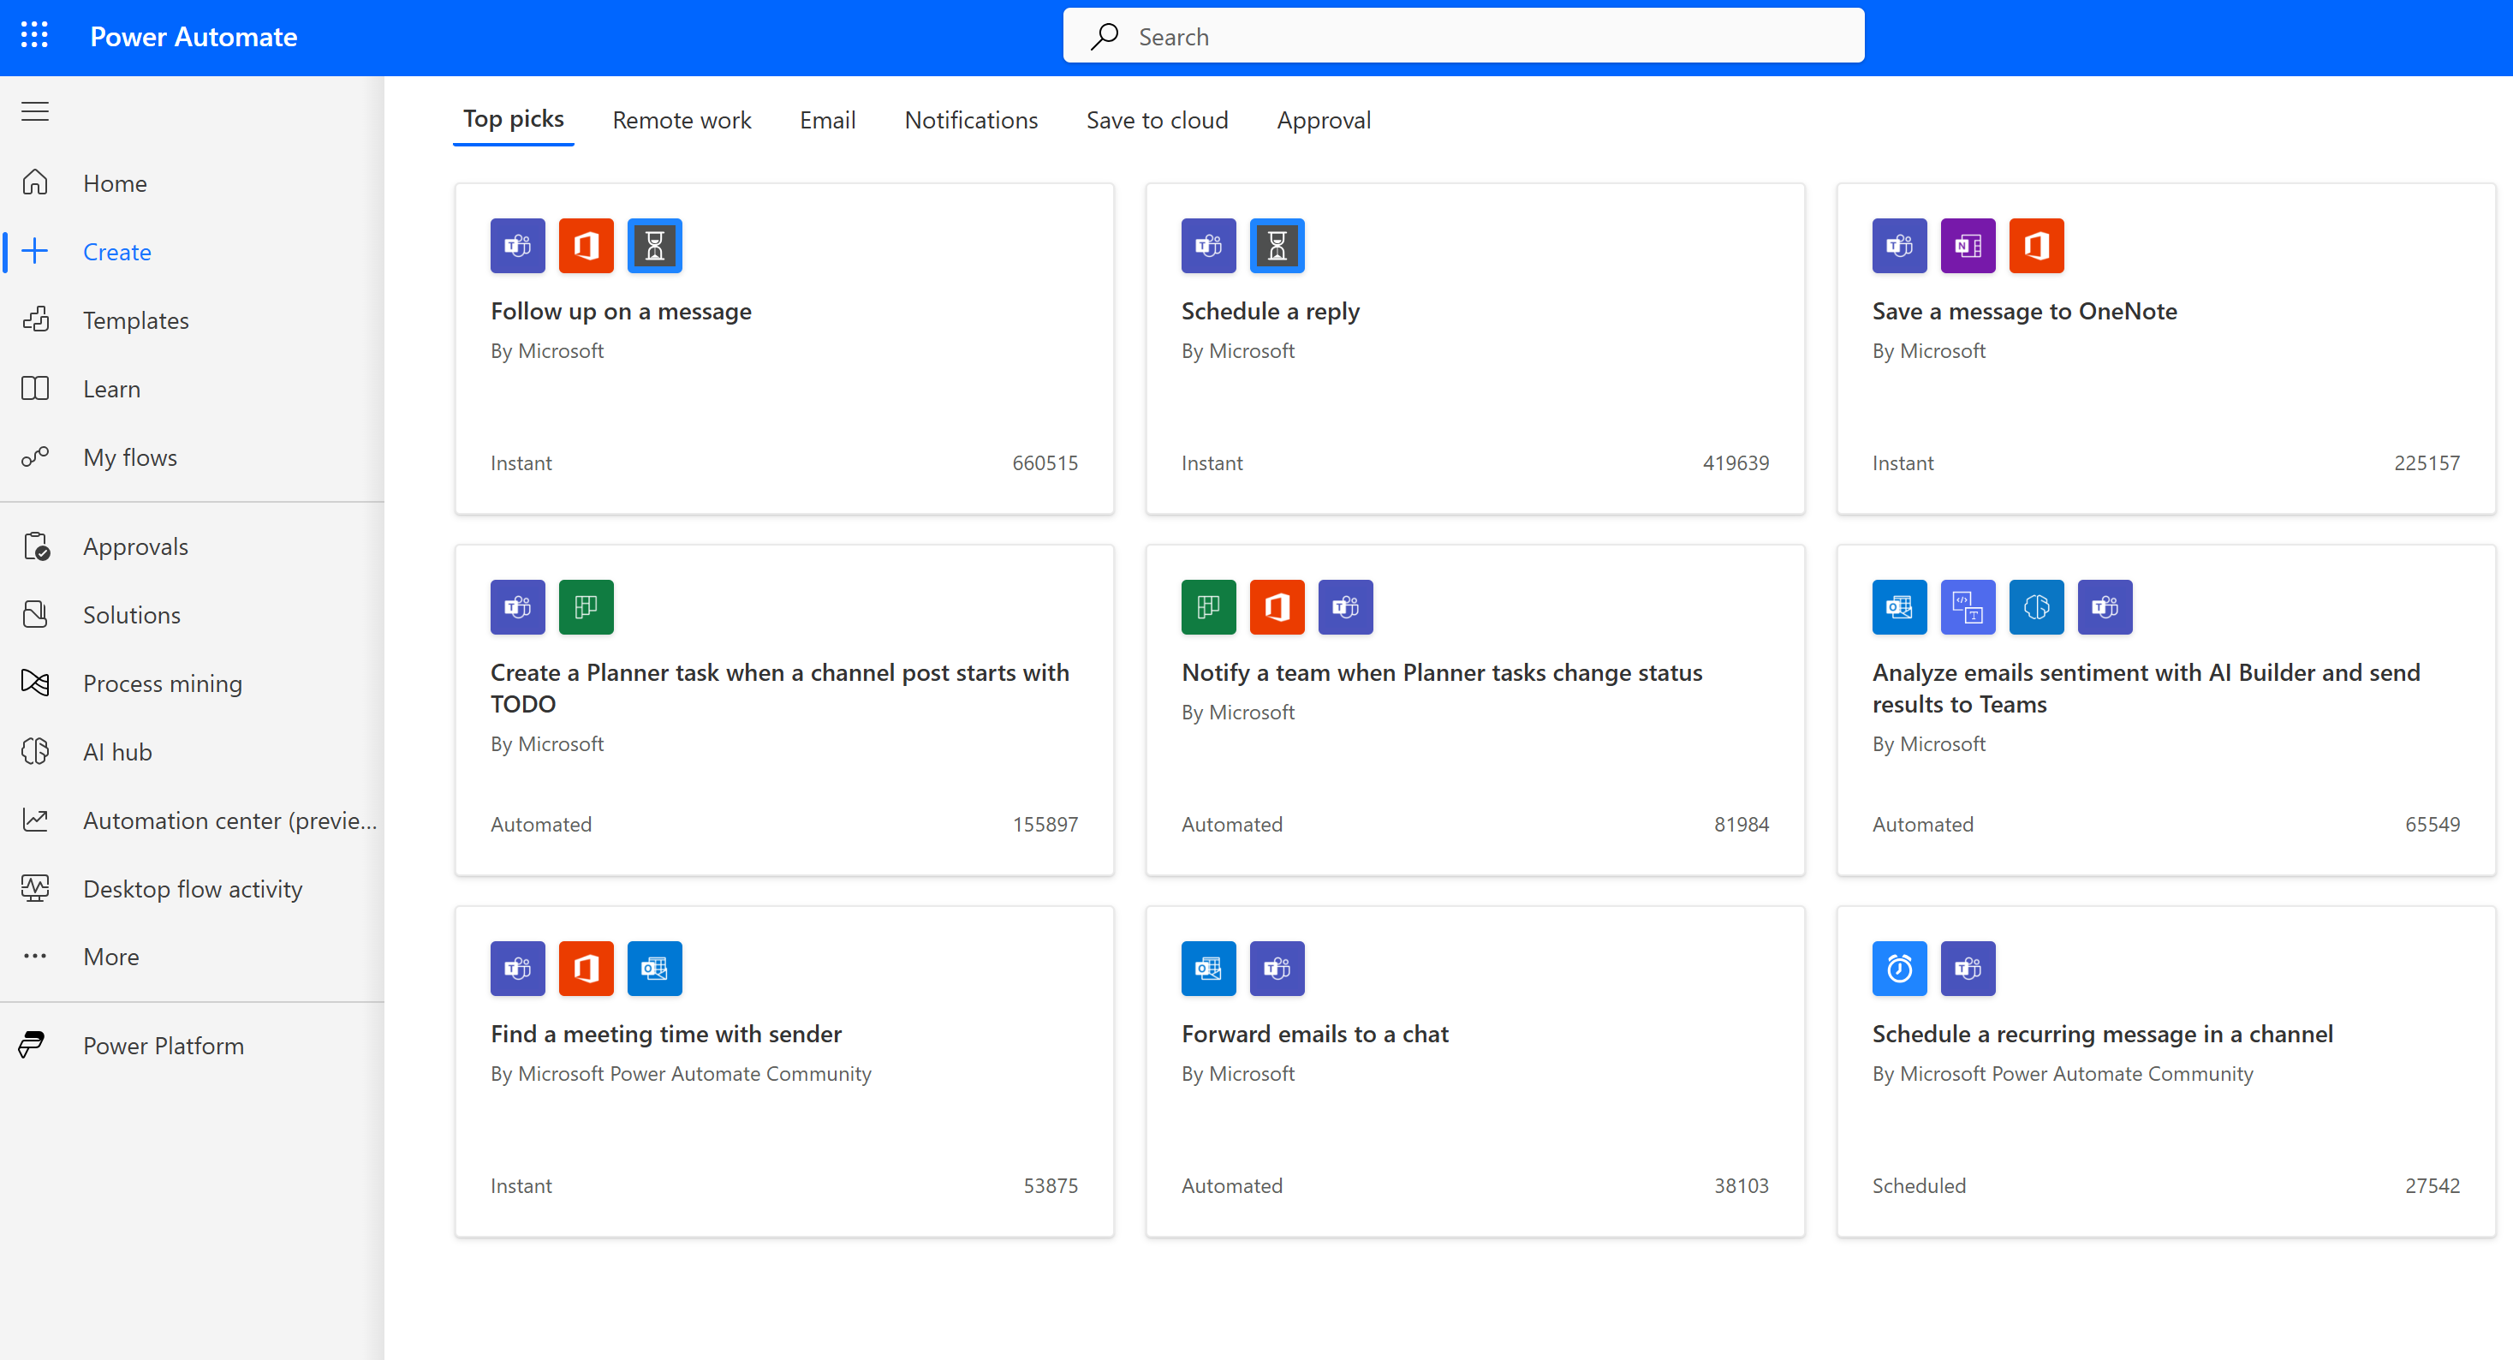2513x1360 pixels.
Task: Click the Solutions icon in the sidebar
Action: 35,614
